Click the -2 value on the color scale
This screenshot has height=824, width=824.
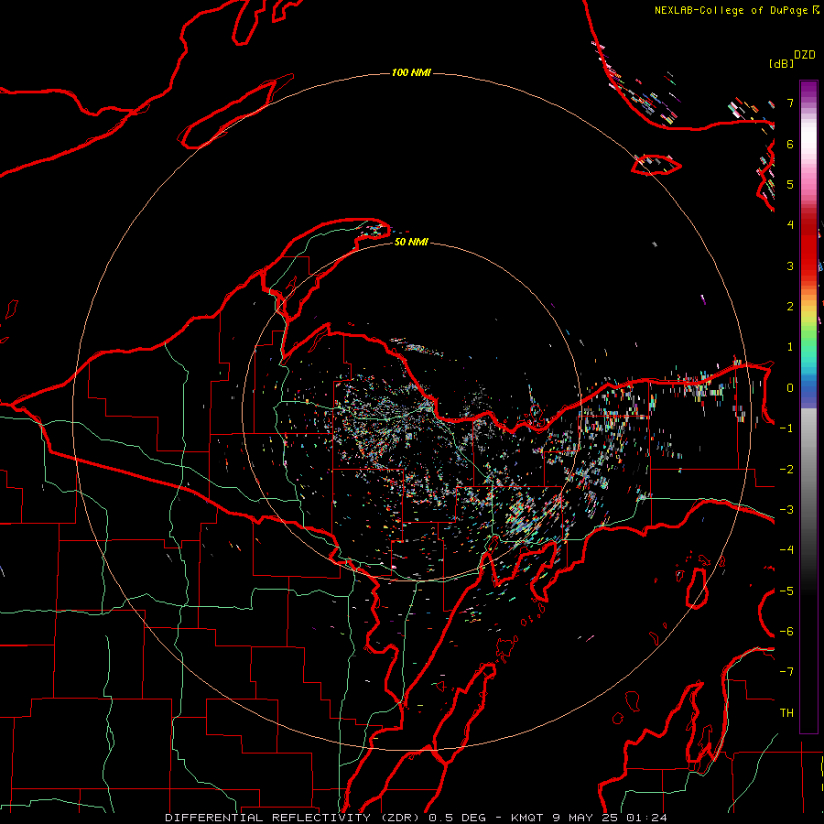click(786, 470)
